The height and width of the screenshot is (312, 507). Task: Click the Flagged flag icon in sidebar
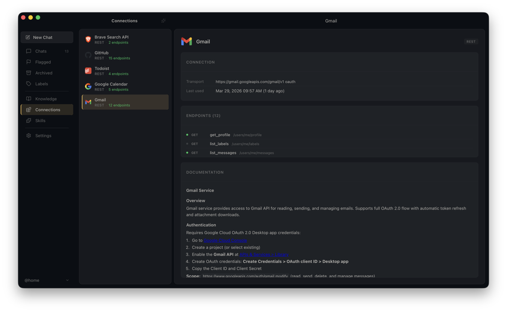(x=29, y=62)
